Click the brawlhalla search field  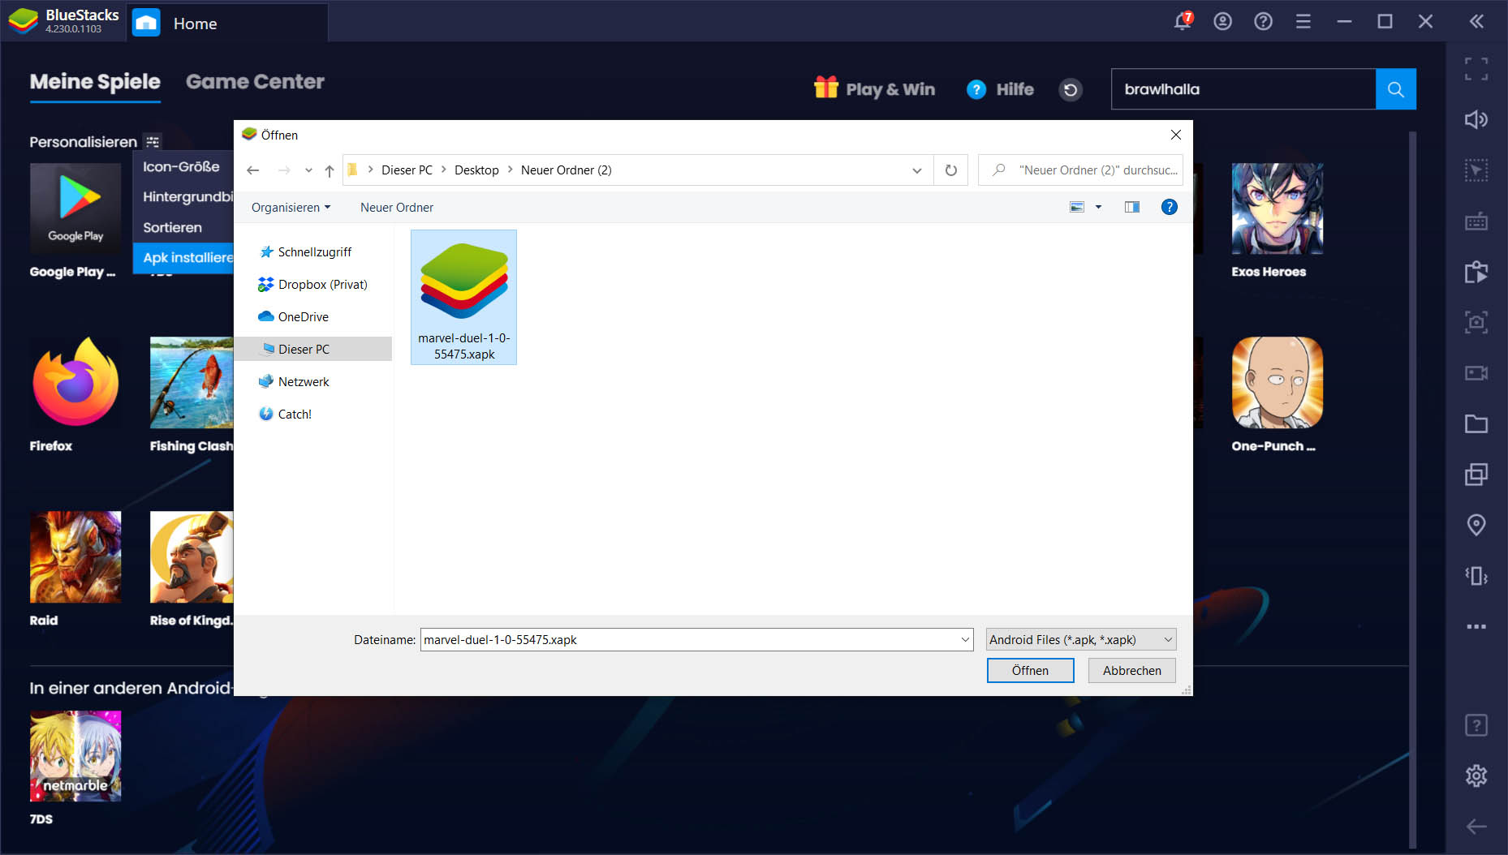[x=1243, y=89]
